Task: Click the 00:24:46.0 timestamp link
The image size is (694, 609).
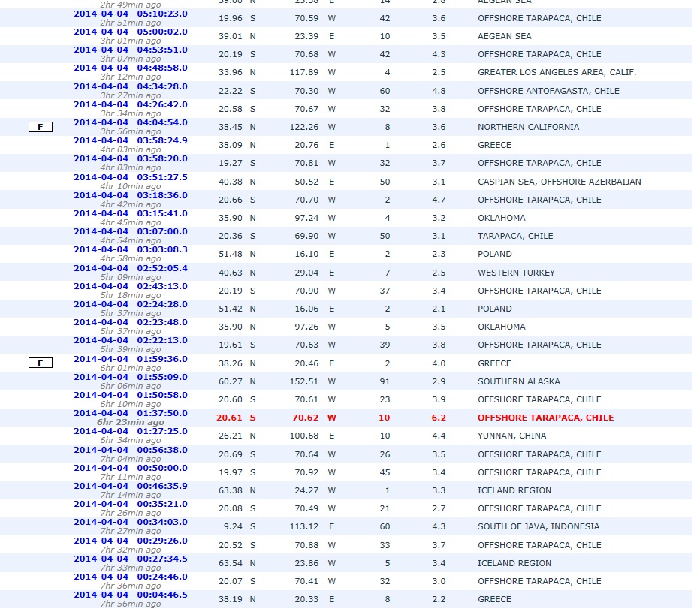Action: click(131, 577)
